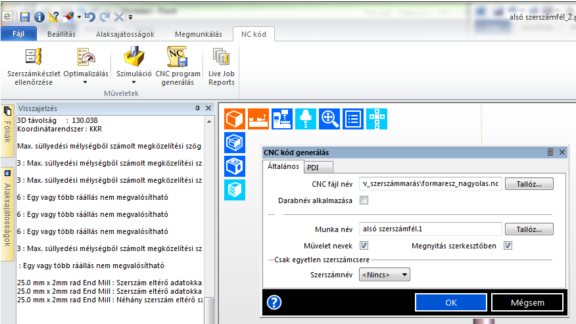576x324 pixels.
Task: Click the zoom magnifier plus icon
Action: [329, 119]
